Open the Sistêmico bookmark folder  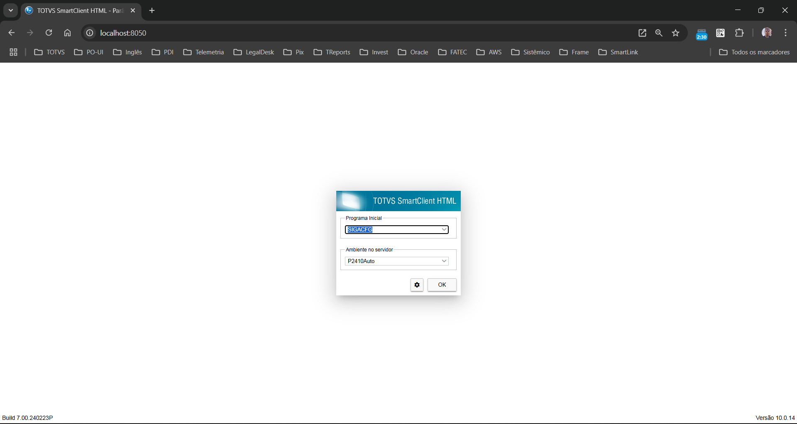pyautogui.click(x=531, y=52)
